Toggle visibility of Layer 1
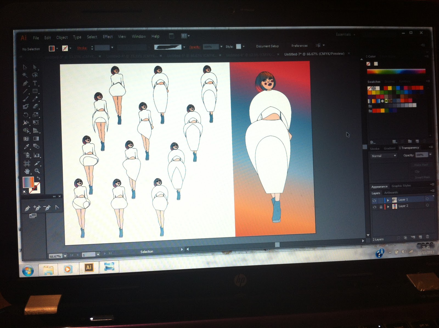 [374, 201]
